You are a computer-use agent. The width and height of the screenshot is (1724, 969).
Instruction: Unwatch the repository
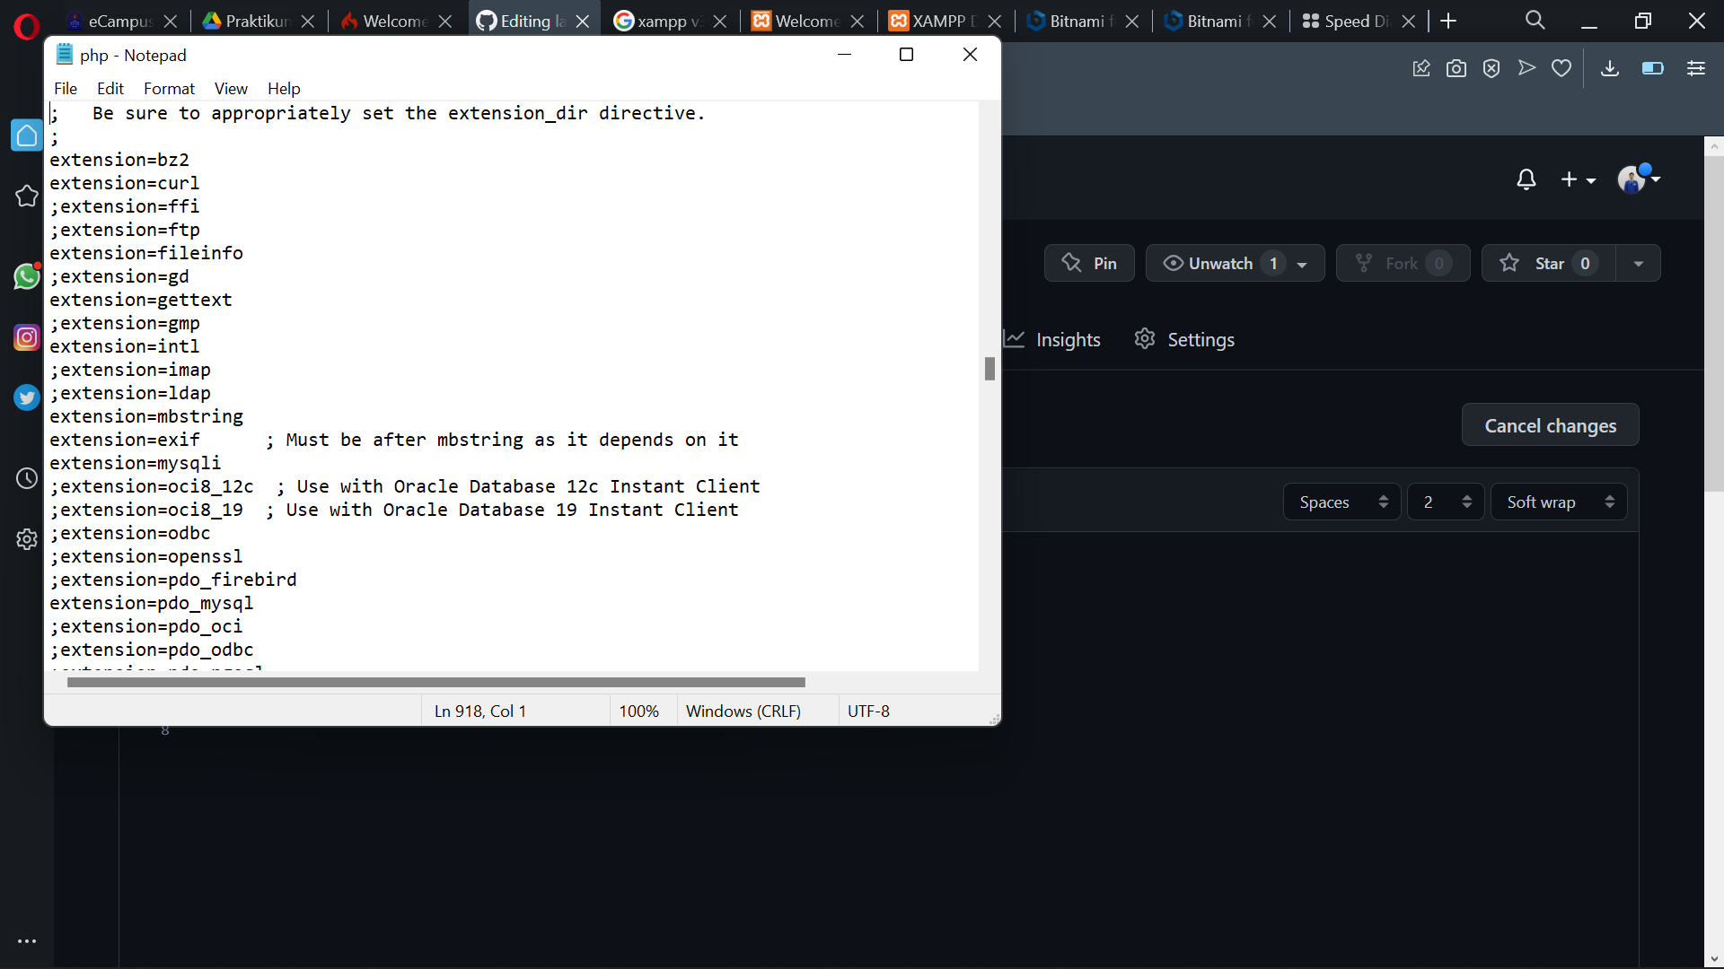pos(1221,263)
